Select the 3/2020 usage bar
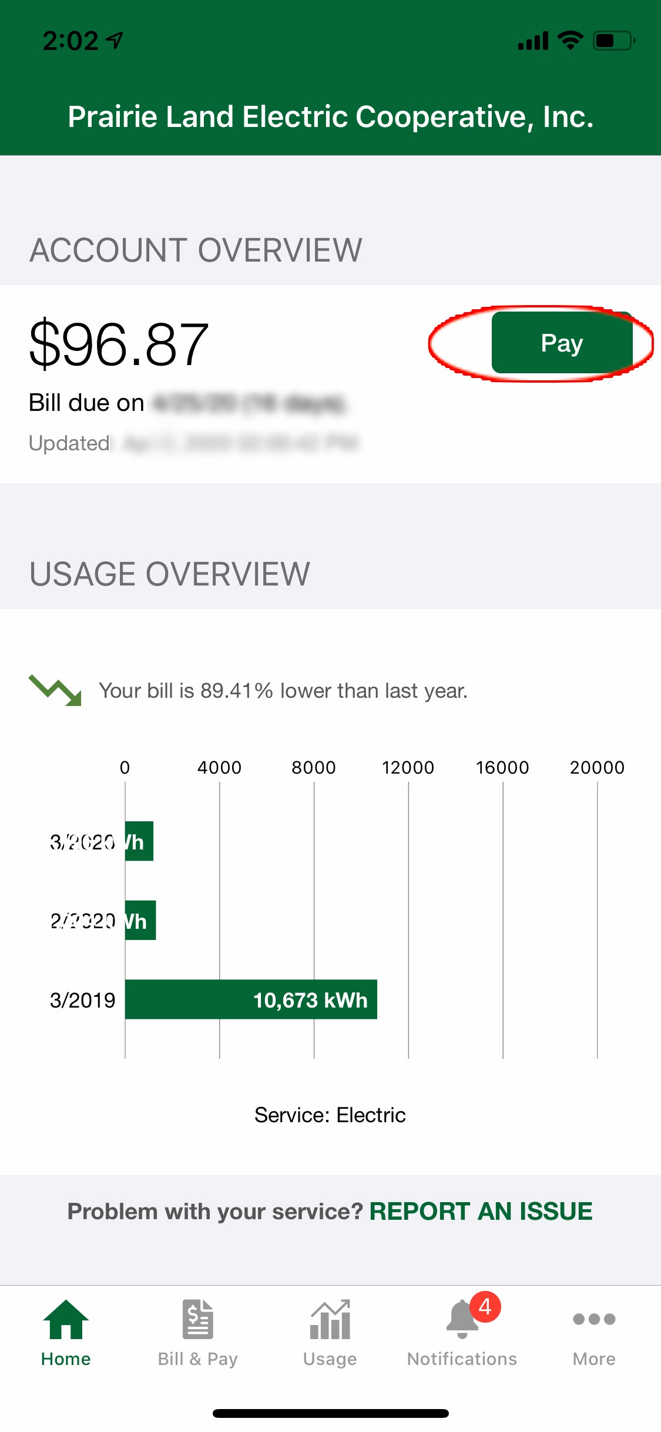Viewport: 661px width, 1432px height. point(139,841)
